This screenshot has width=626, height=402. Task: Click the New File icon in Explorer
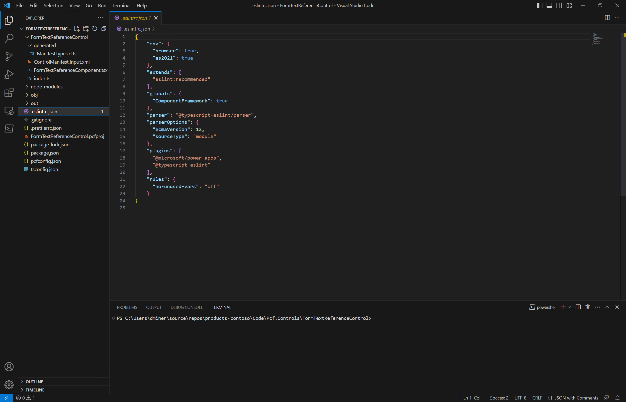[77, 29]
